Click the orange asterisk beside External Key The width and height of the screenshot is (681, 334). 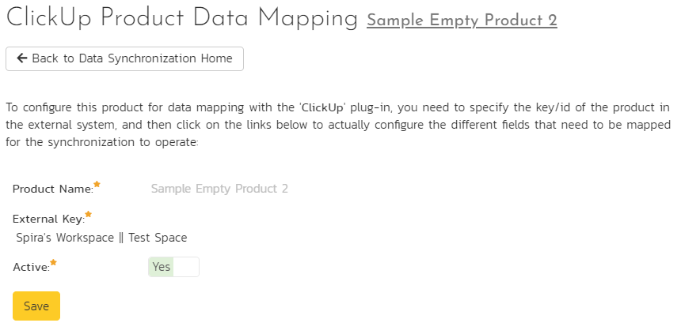(x=88, y=214)
